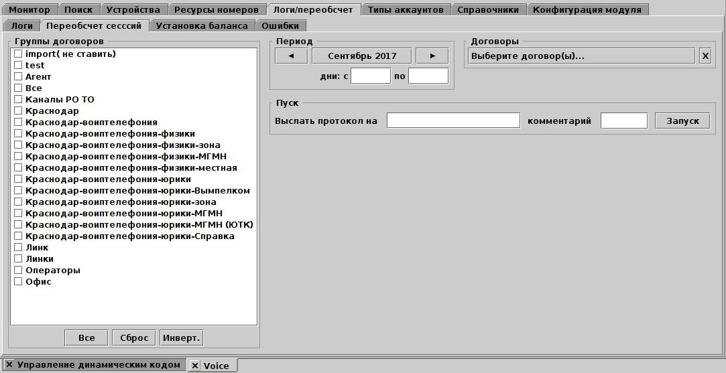726x373 pixels.
Task: Click the комментарий input field
Action: 623,121
